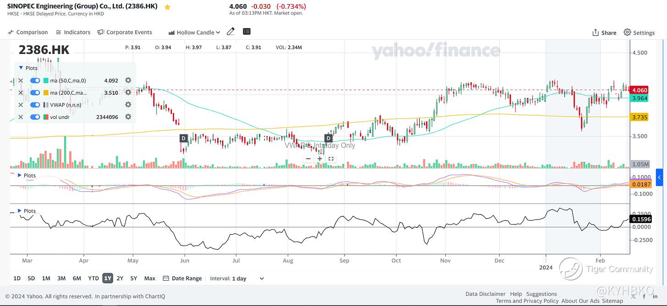Toggle visibility of ma (50,C,ma,0)
This screenshot has height=306, width=667.
pos(35,81)
